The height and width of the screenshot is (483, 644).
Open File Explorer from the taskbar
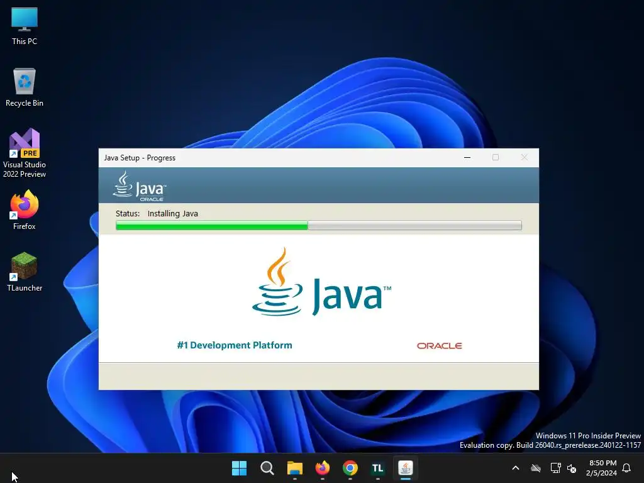click(295, 468)
